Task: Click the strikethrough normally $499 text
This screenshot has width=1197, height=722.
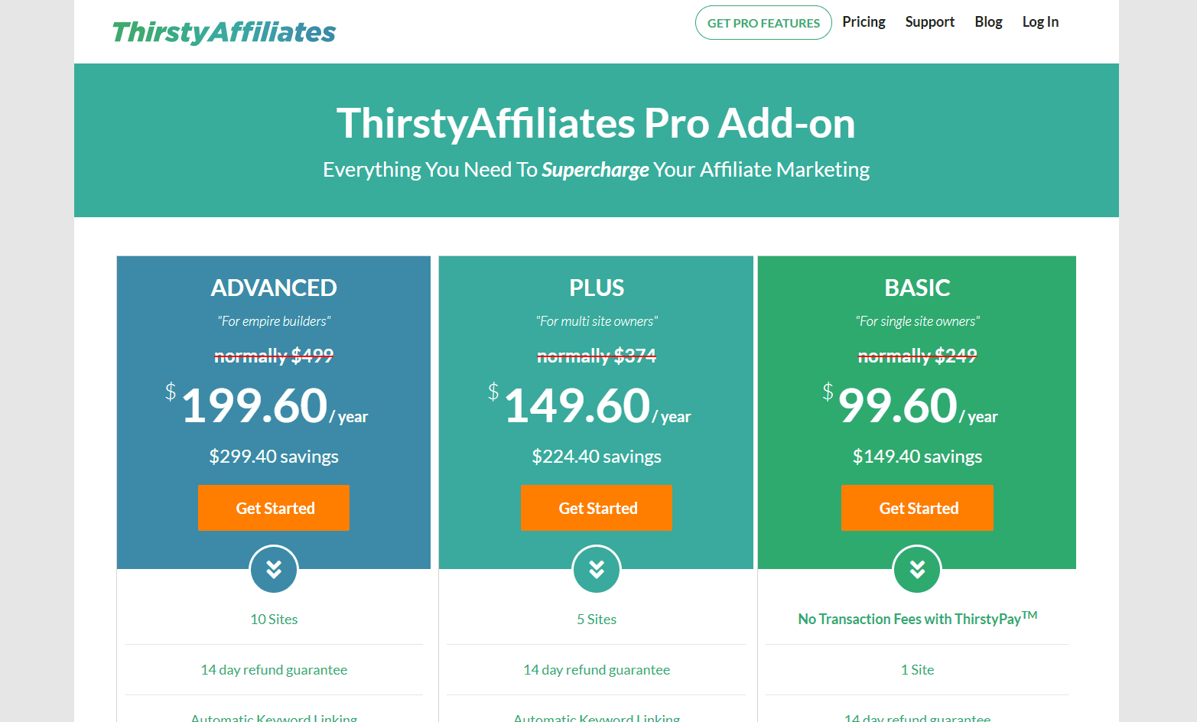Action: pos(274,355)
